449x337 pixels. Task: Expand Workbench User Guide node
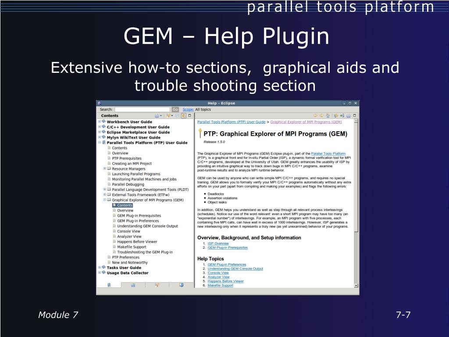coord(100,122)
